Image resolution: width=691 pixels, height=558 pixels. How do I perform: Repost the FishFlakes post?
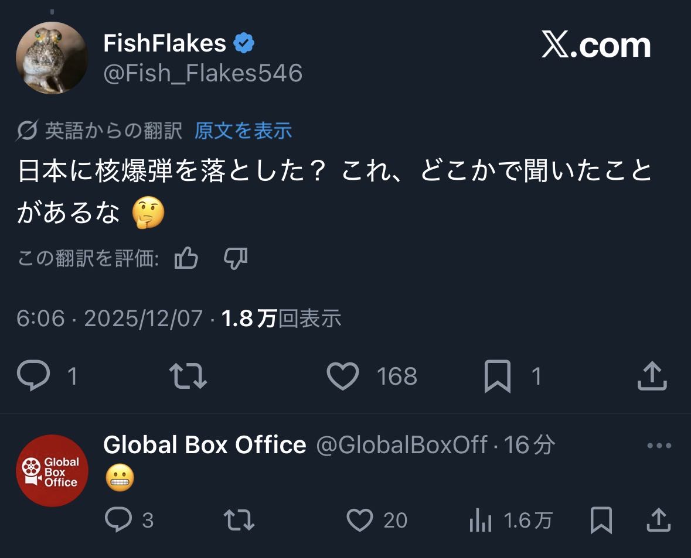click(x=188, y=376)
